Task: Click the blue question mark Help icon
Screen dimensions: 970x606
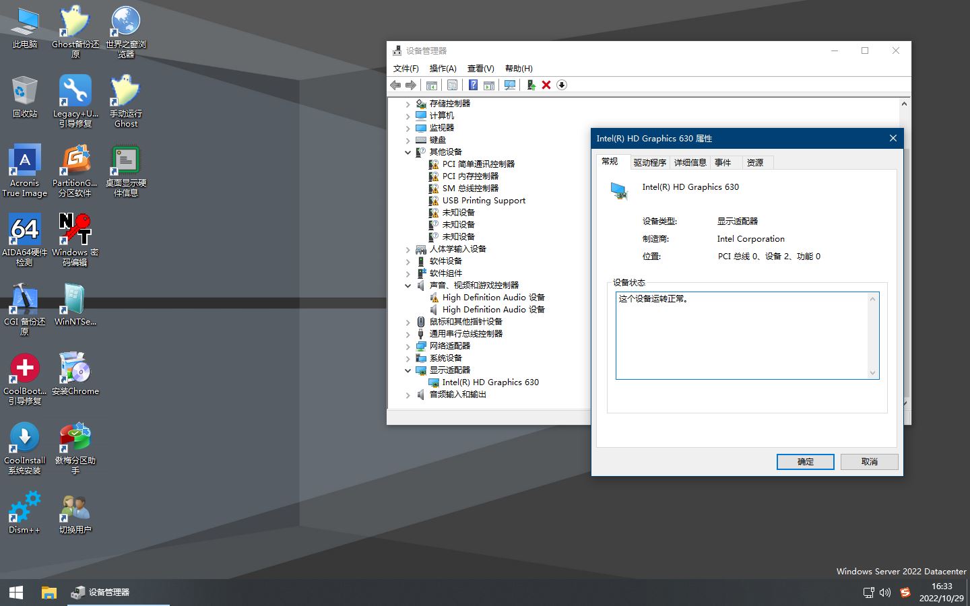Action: point(474,85)
